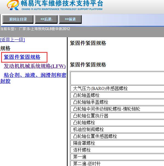
Task: Select the 规格 heading in sidebar
Action: click(x=5, y=48)
